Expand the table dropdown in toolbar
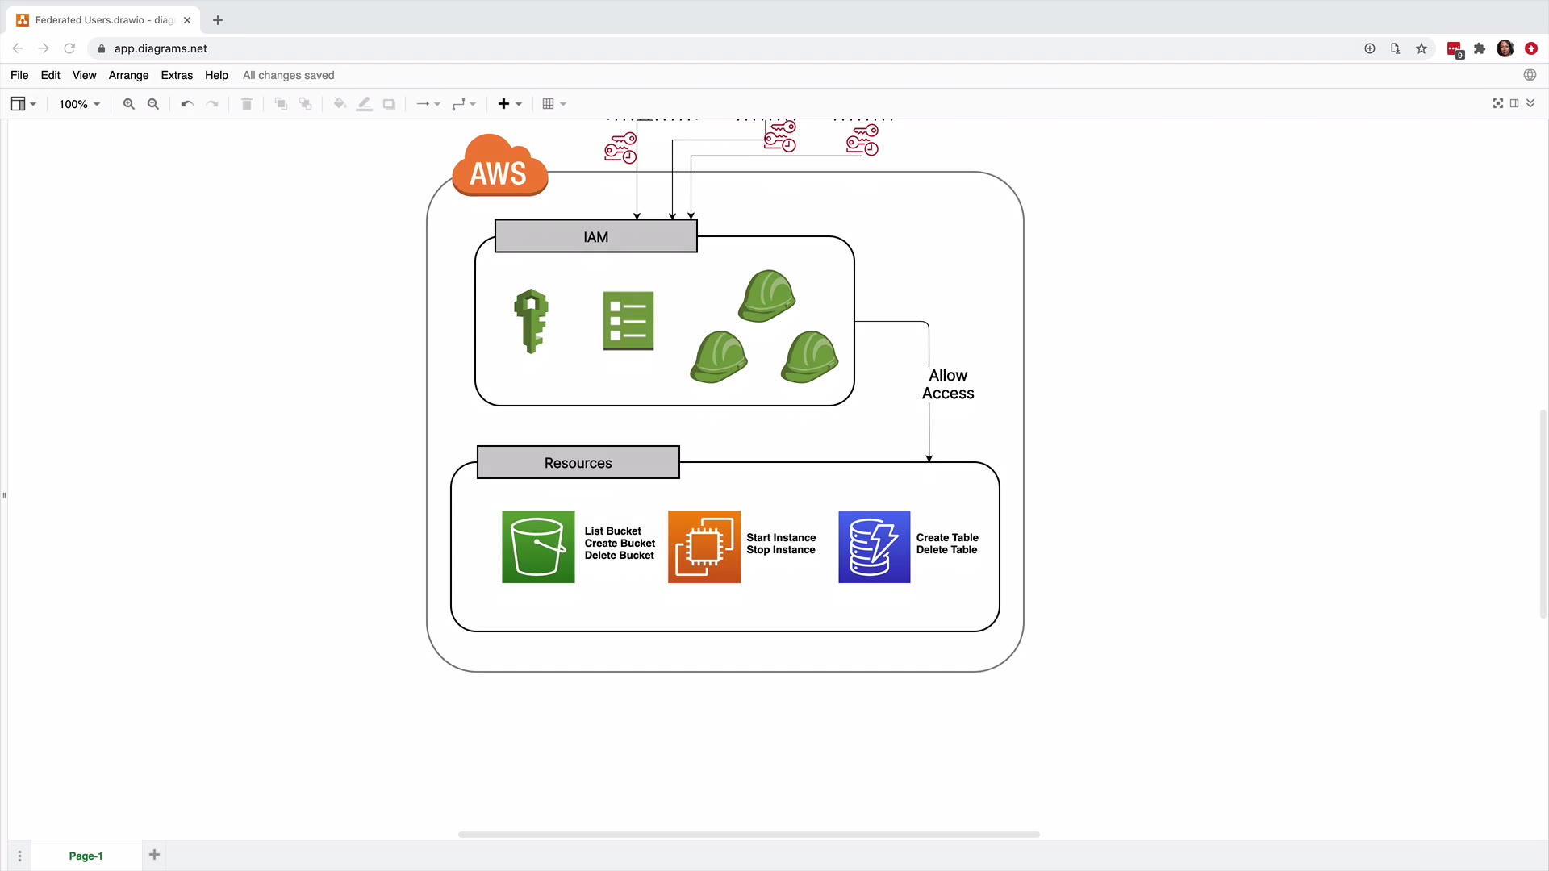 [554, 104]
